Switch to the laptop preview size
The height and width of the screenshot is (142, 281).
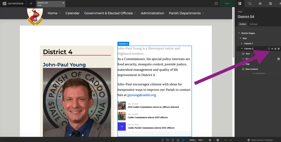pos(178,140)
